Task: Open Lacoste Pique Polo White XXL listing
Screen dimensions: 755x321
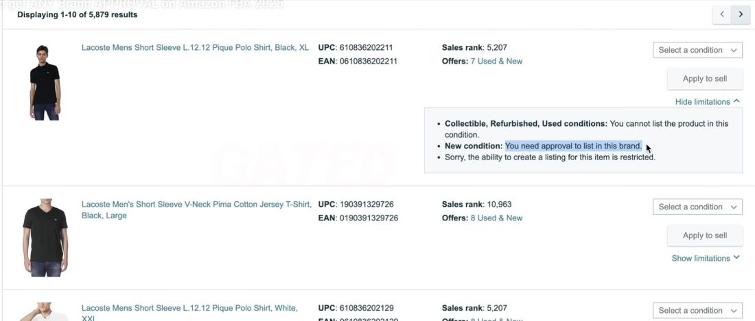Action: (x=189, y=309)
